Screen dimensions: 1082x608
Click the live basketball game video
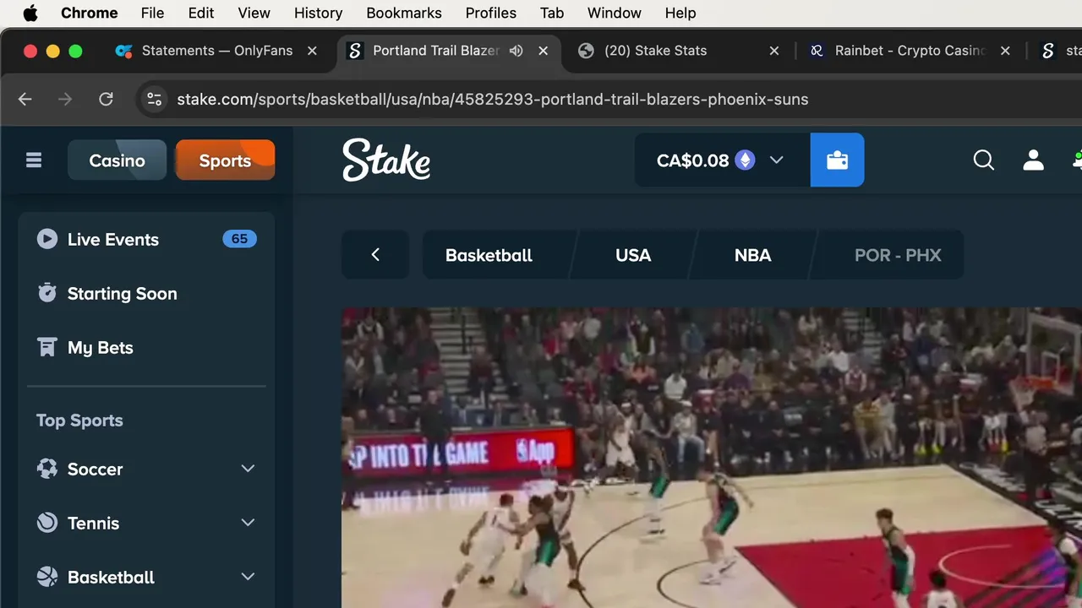point(712,458)
